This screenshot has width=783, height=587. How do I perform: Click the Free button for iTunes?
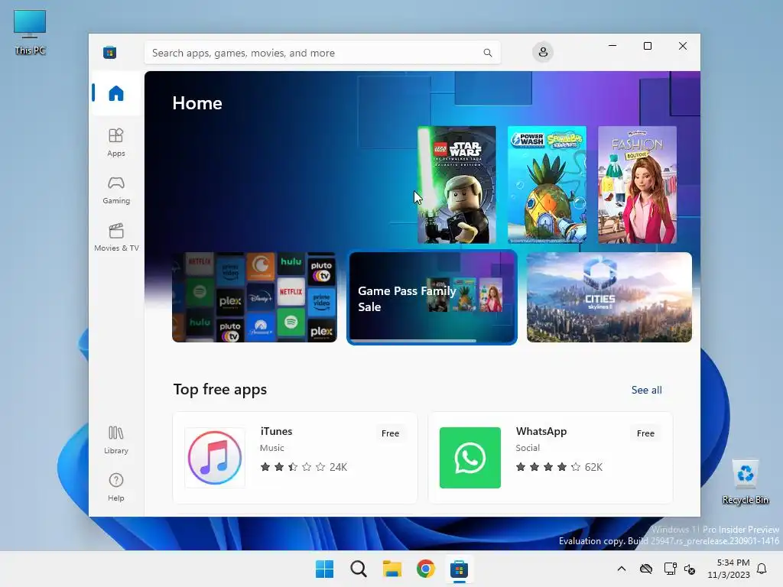(x=390, y=433)
